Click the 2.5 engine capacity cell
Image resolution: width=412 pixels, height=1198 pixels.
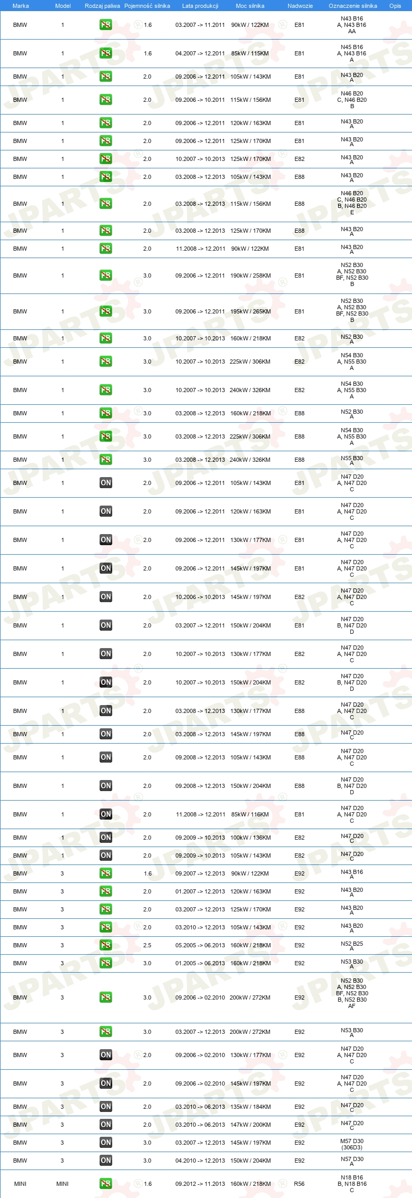pos(148,945)
